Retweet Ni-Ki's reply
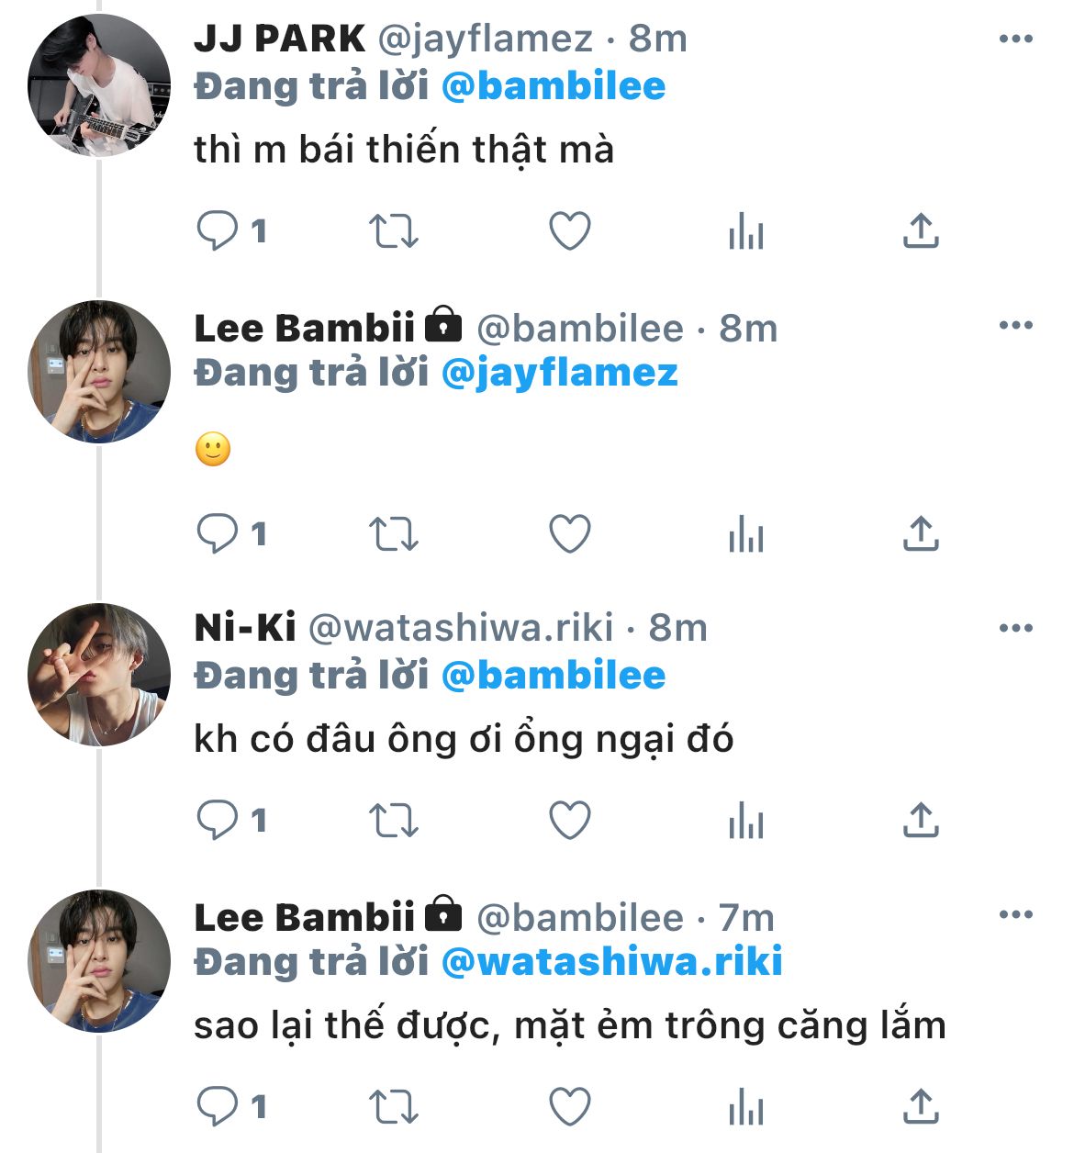The width and height of the screenshot is (1074, 1153). [x=393, y=821]
